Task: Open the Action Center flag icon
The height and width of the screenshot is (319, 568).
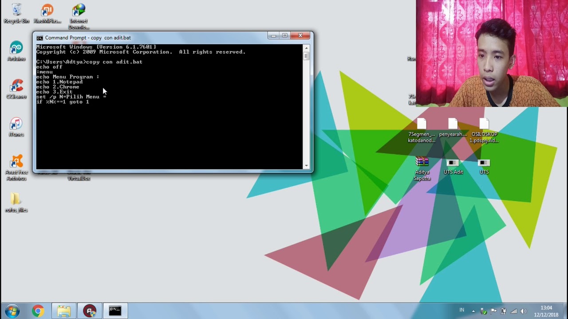Action: coord(493,311)
